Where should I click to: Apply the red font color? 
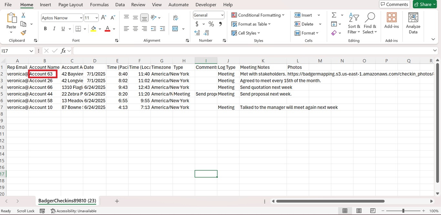[x=108, y=29]
